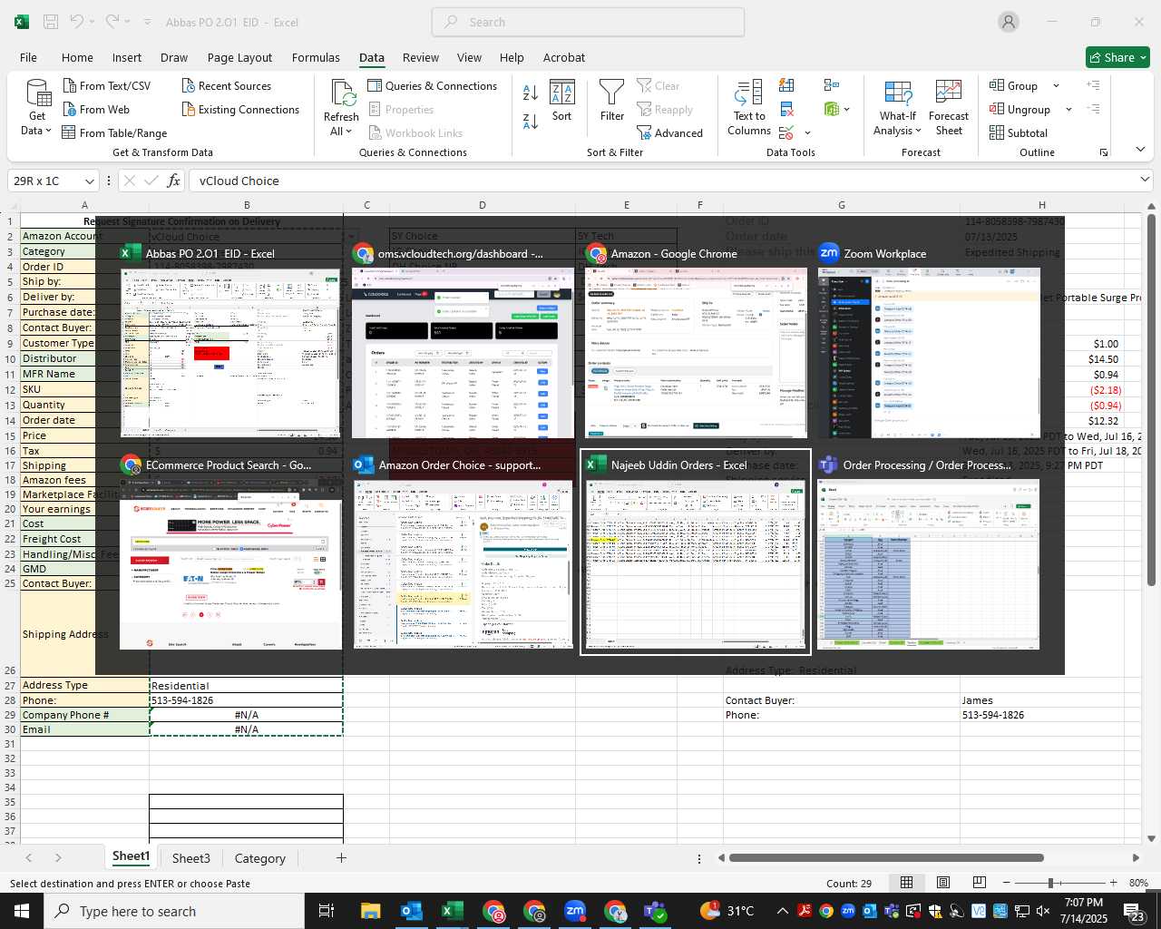Open Existing Connections
Image resolution: width=1161 pixels, height=929 pixels.
240,110
